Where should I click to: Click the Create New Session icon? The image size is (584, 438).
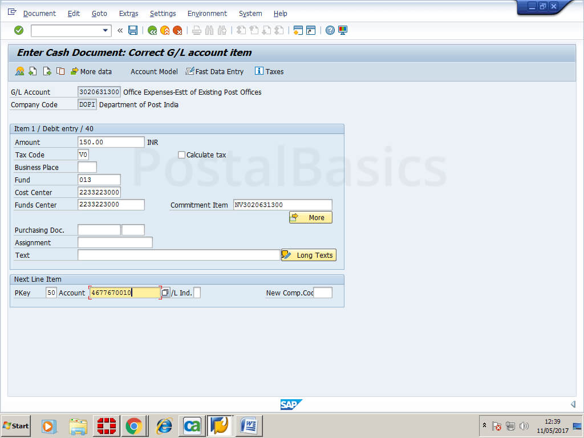click(x=298, y=30)
